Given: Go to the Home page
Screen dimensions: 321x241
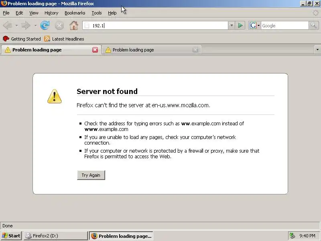Looking at the screenshot, I should 74,26.
